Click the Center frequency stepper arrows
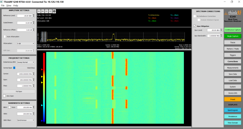The width and height of the screenshot is (243, 129). 33,74
